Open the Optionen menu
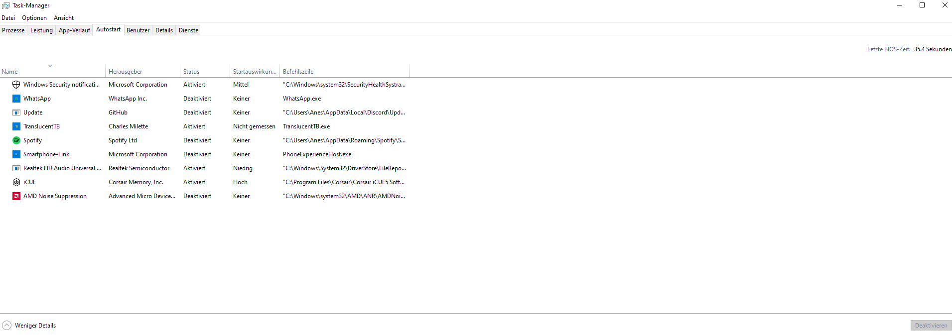The image size is (952, 336). tap(34, 18)
